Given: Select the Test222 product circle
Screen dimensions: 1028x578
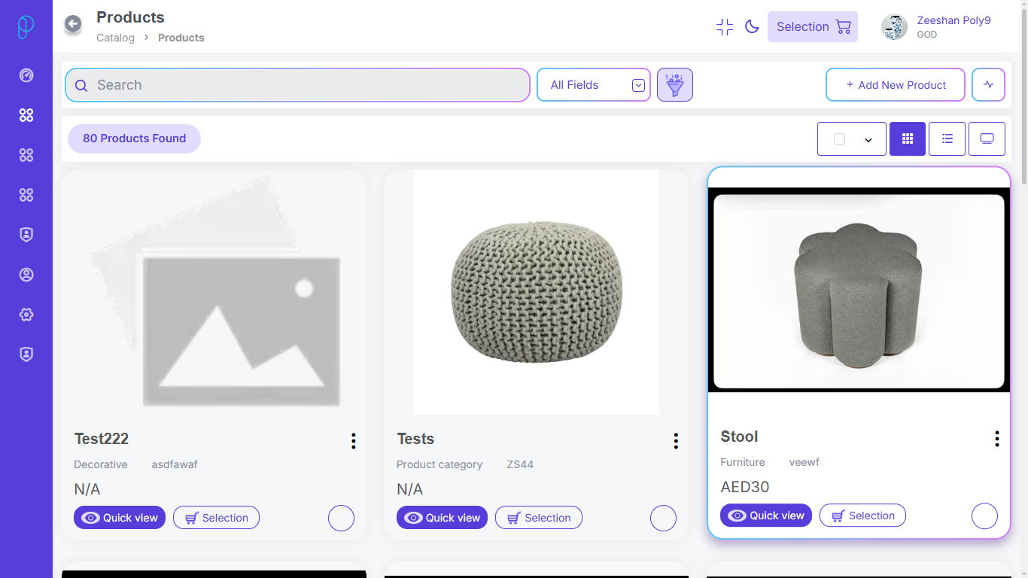Looking at the screenshot, I should point(341,518).
